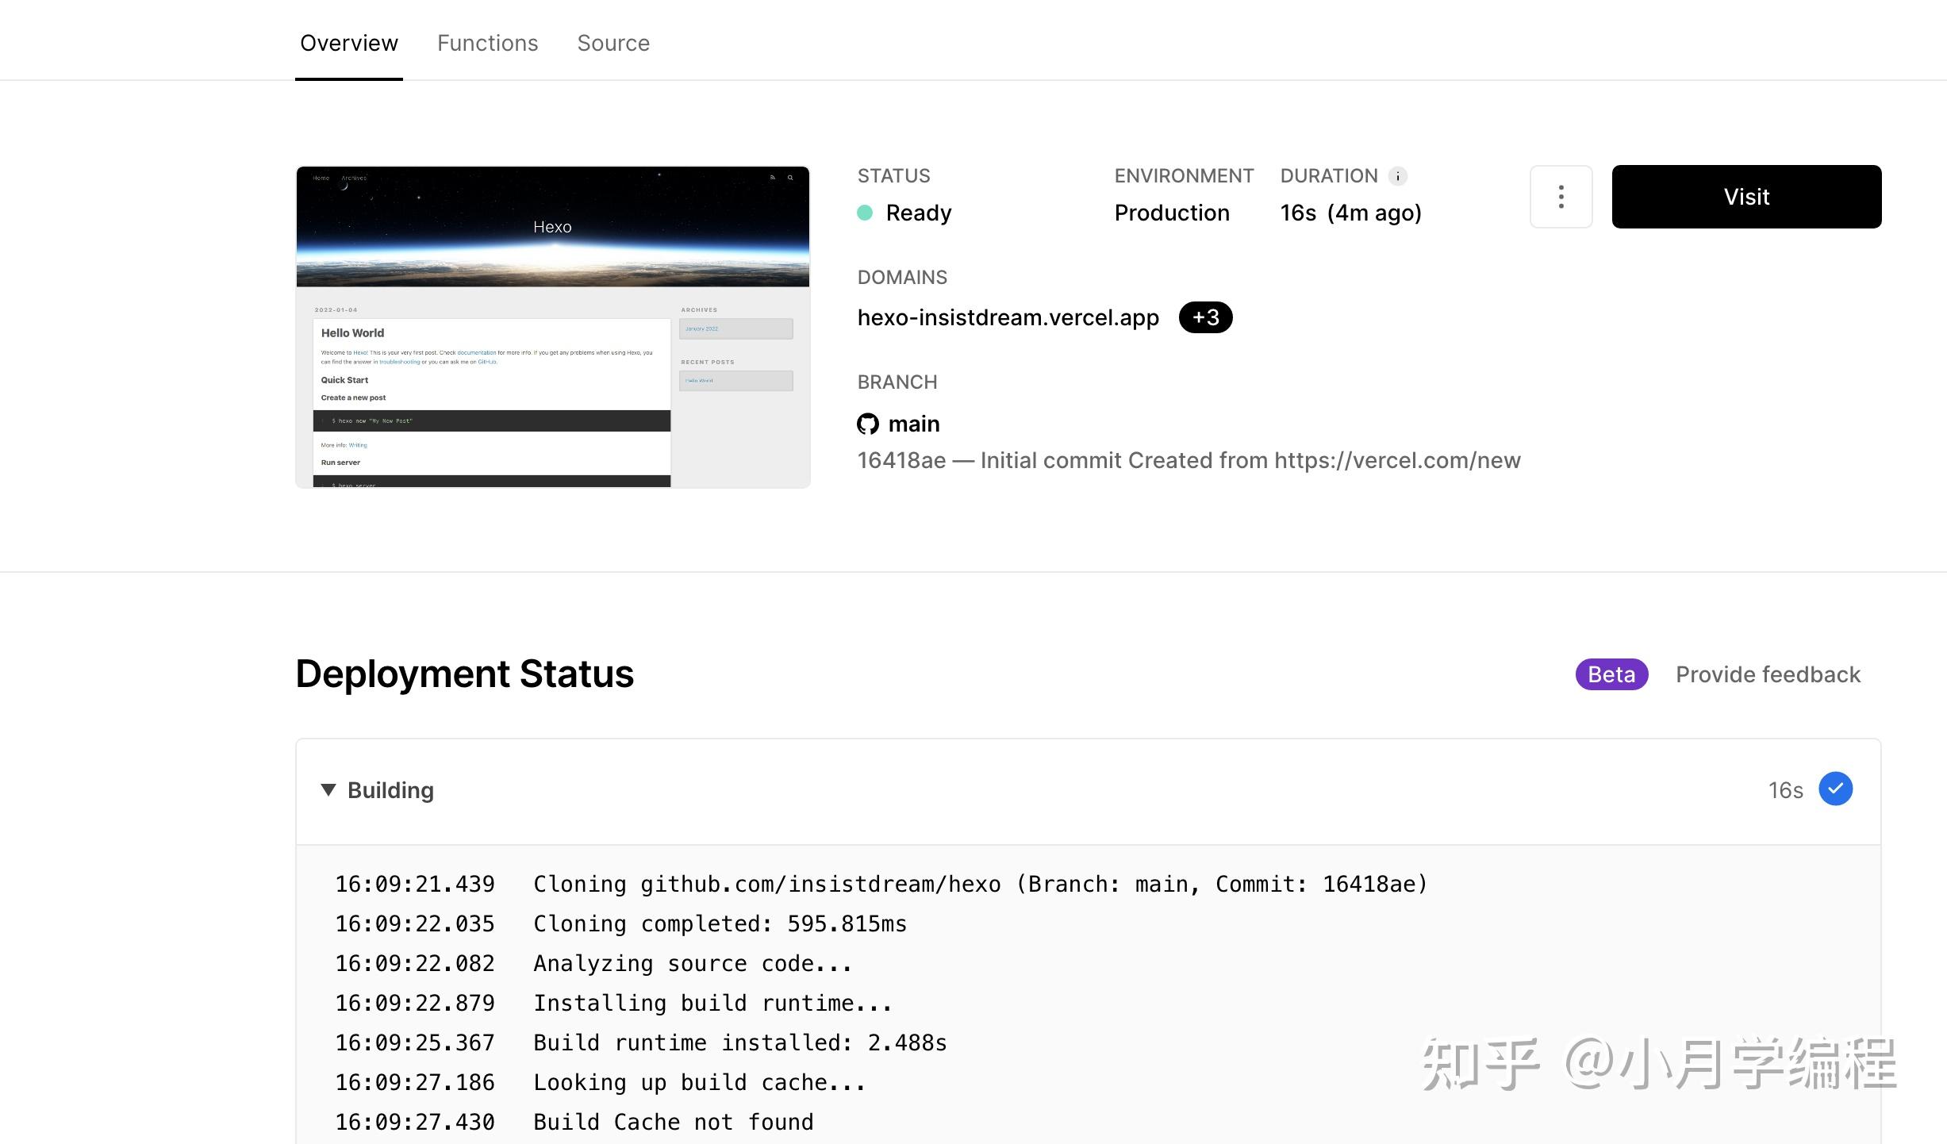Image resolution: width=1947 pixels, height=1144 pixels.
Task: Collapse the Building log section
Action: click(x=328, y=789)
